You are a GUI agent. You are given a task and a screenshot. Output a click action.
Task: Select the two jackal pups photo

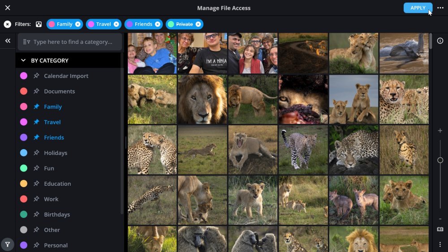pyautogui.click(x=354, y=200)
